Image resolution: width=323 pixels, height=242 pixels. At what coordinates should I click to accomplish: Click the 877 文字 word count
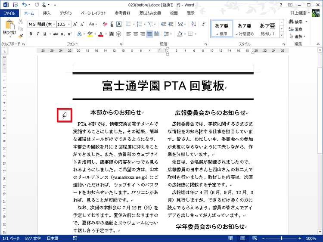pos(33,238)
